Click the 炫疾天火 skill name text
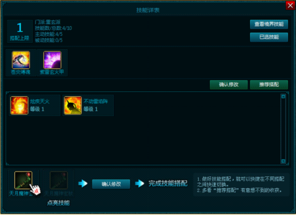The height and width of the screenshot is (215, 296). 40,102
